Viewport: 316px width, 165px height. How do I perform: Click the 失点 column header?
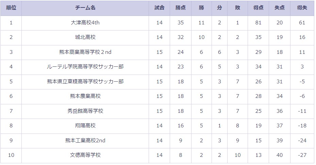[279, 8]
